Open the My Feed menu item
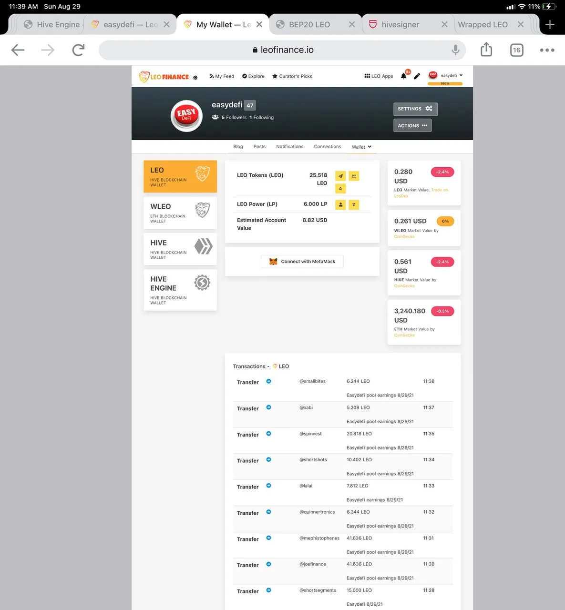 [222, 76]
